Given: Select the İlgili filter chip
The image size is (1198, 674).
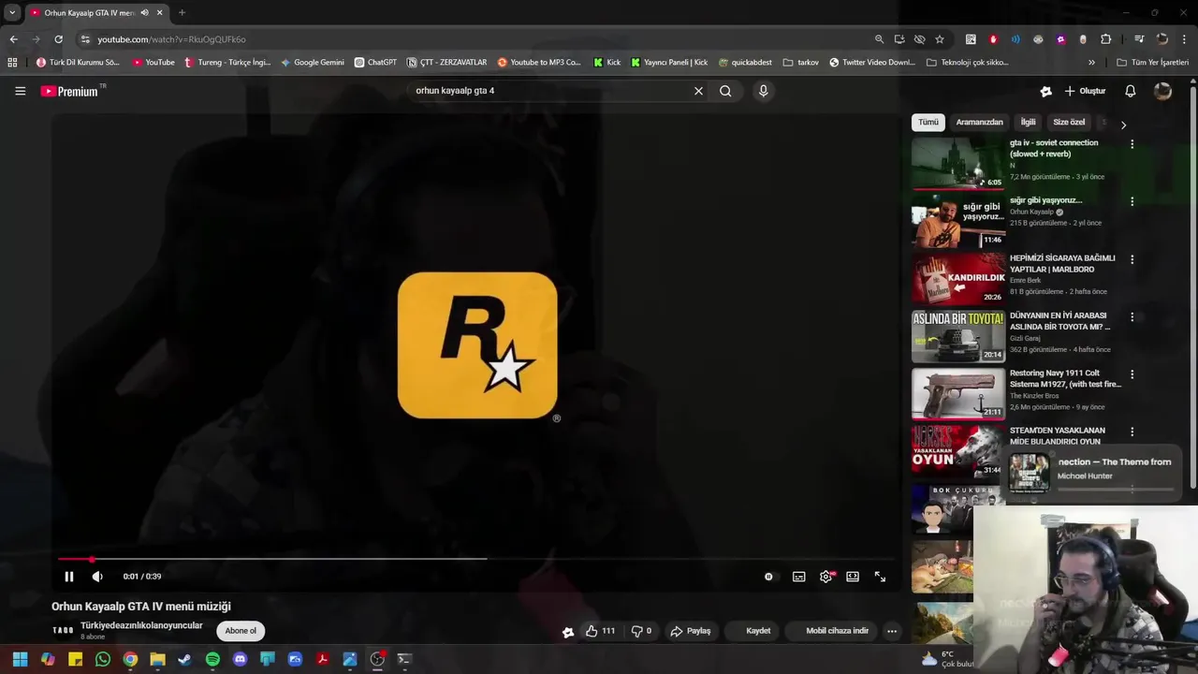Looking at the screenshot, I should point(1028,122).
